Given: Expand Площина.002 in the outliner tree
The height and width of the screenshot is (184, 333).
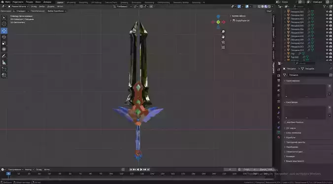Looking at the screenshot, I should [285, 15].
